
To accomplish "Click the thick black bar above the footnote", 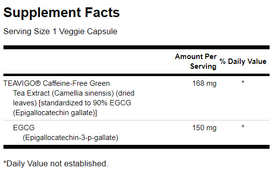I will tap(136, 147).
